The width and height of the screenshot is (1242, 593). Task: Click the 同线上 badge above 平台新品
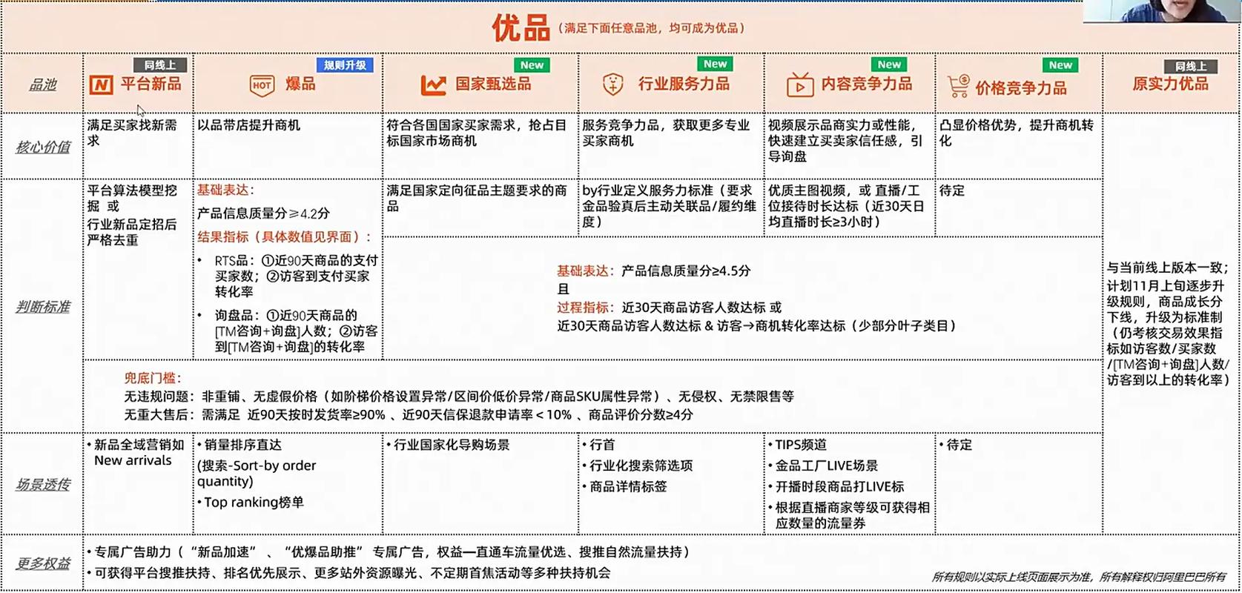pyautogui.click(x=160, y=65)
